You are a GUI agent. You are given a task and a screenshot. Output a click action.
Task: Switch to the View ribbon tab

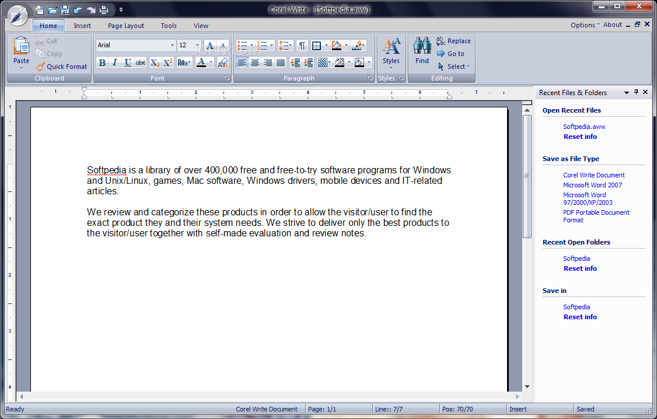201,26
